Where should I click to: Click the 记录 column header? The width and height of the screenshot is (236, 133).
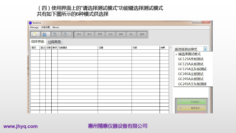(48, 48)
